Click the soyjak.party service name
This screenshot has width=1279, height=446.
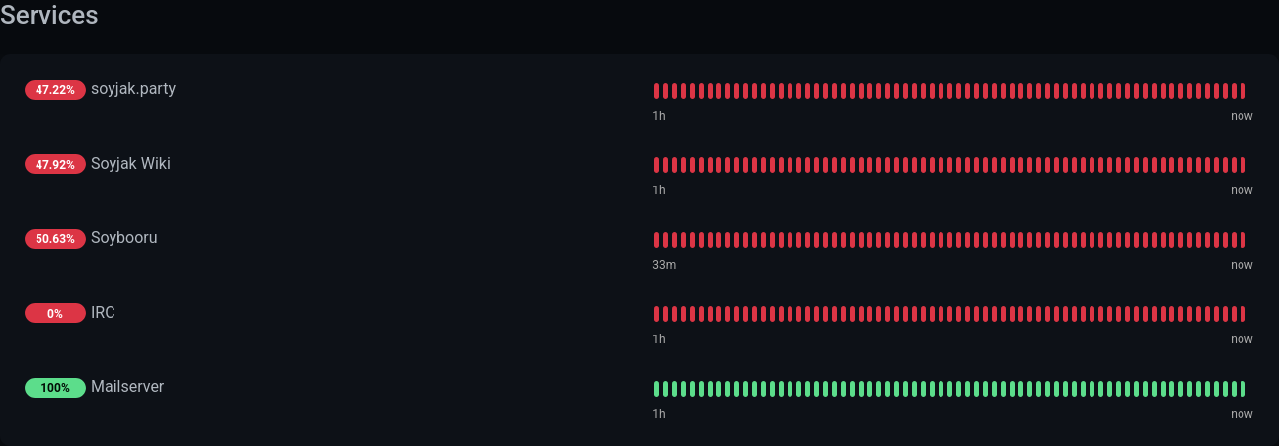coord(133,89)
